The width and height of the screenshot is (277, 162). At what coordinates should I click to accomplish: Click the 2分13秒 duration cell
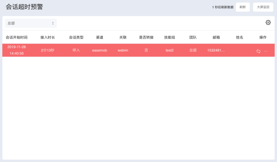pos(48,50)
